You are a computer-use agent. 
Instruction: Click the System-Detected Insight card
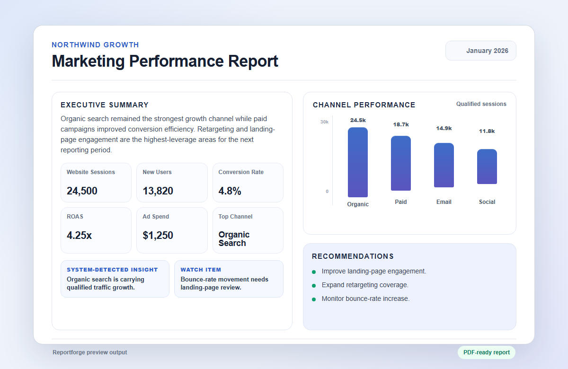[115, 279]
